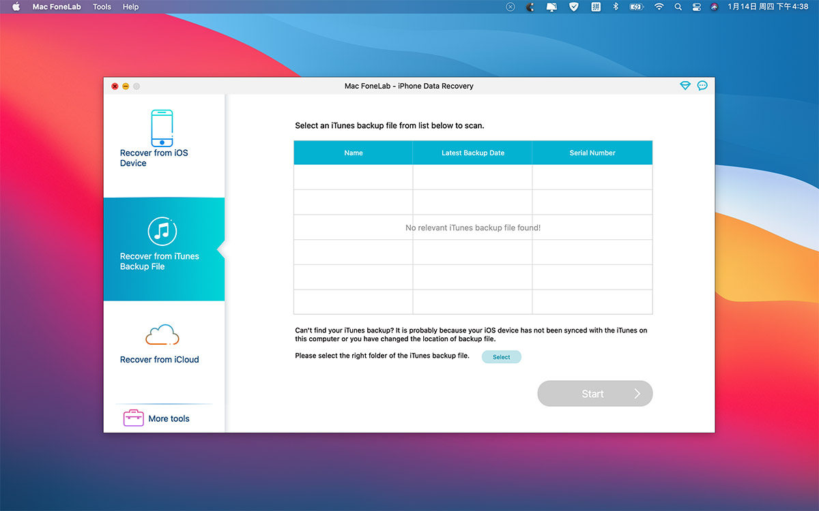This screenshot has width=819, height=511.
Task: Click 'Select an iTunes backup file' instruction text
Action: (390, 125)
